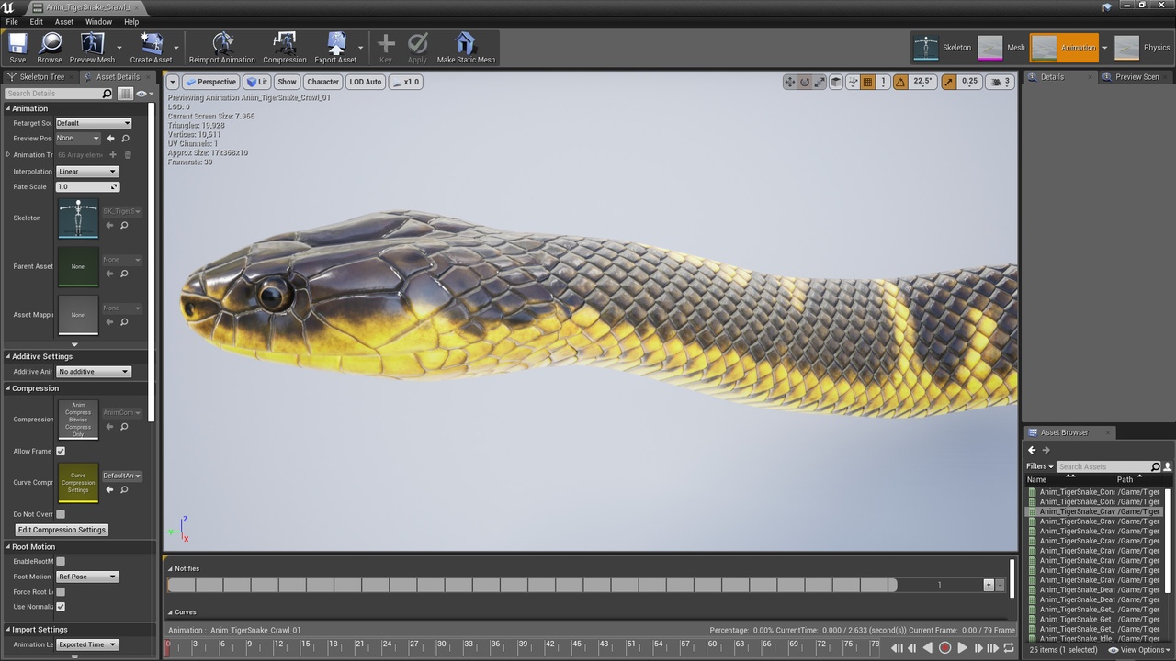
Task: Step to the next frame
Action: (x=978, y=648)
